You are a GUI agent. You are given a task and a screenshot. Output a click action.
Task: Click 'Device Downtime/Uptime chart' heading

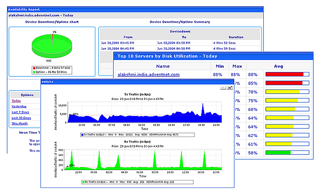[52, 22]
